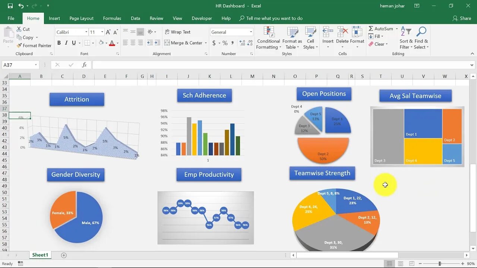Viewport: 477px width, 268px height.
Task: Open the font name dropdown
Action: [86, 32]
